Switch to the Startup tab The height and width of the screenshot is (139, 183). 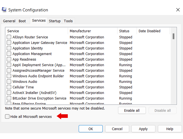[55, 21]
